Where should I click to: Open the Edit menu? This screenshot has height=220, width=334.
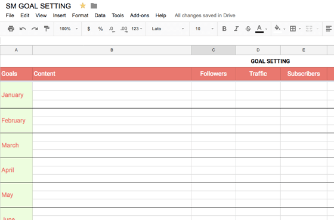pos(24,15)
